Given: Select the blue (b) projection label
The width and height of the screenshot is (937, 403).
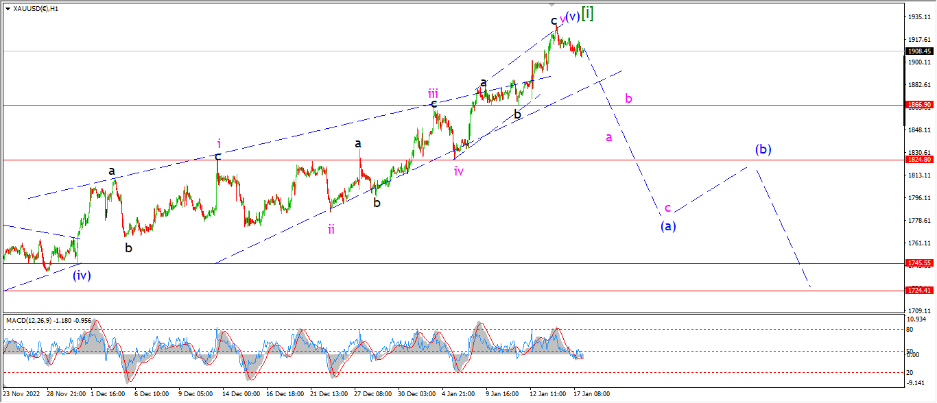Looking at the screenshot, I should 763,149.
